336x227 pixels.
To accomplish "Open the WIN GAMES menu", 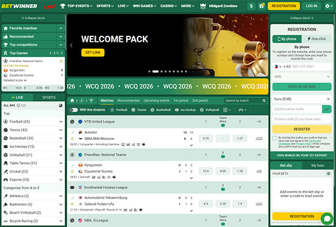I will click(145, 6).
